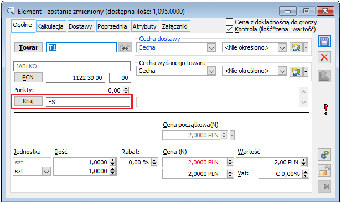Open <Nie określono> dropdown in Cecha wydanego towaru
Viewport: 341px width, 203px height.
pyautogui.click(x=282, y=71)
